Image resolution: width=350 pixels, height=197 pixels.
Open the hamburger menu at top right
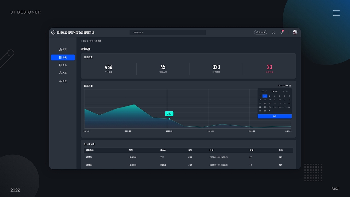tap(336, 13)
